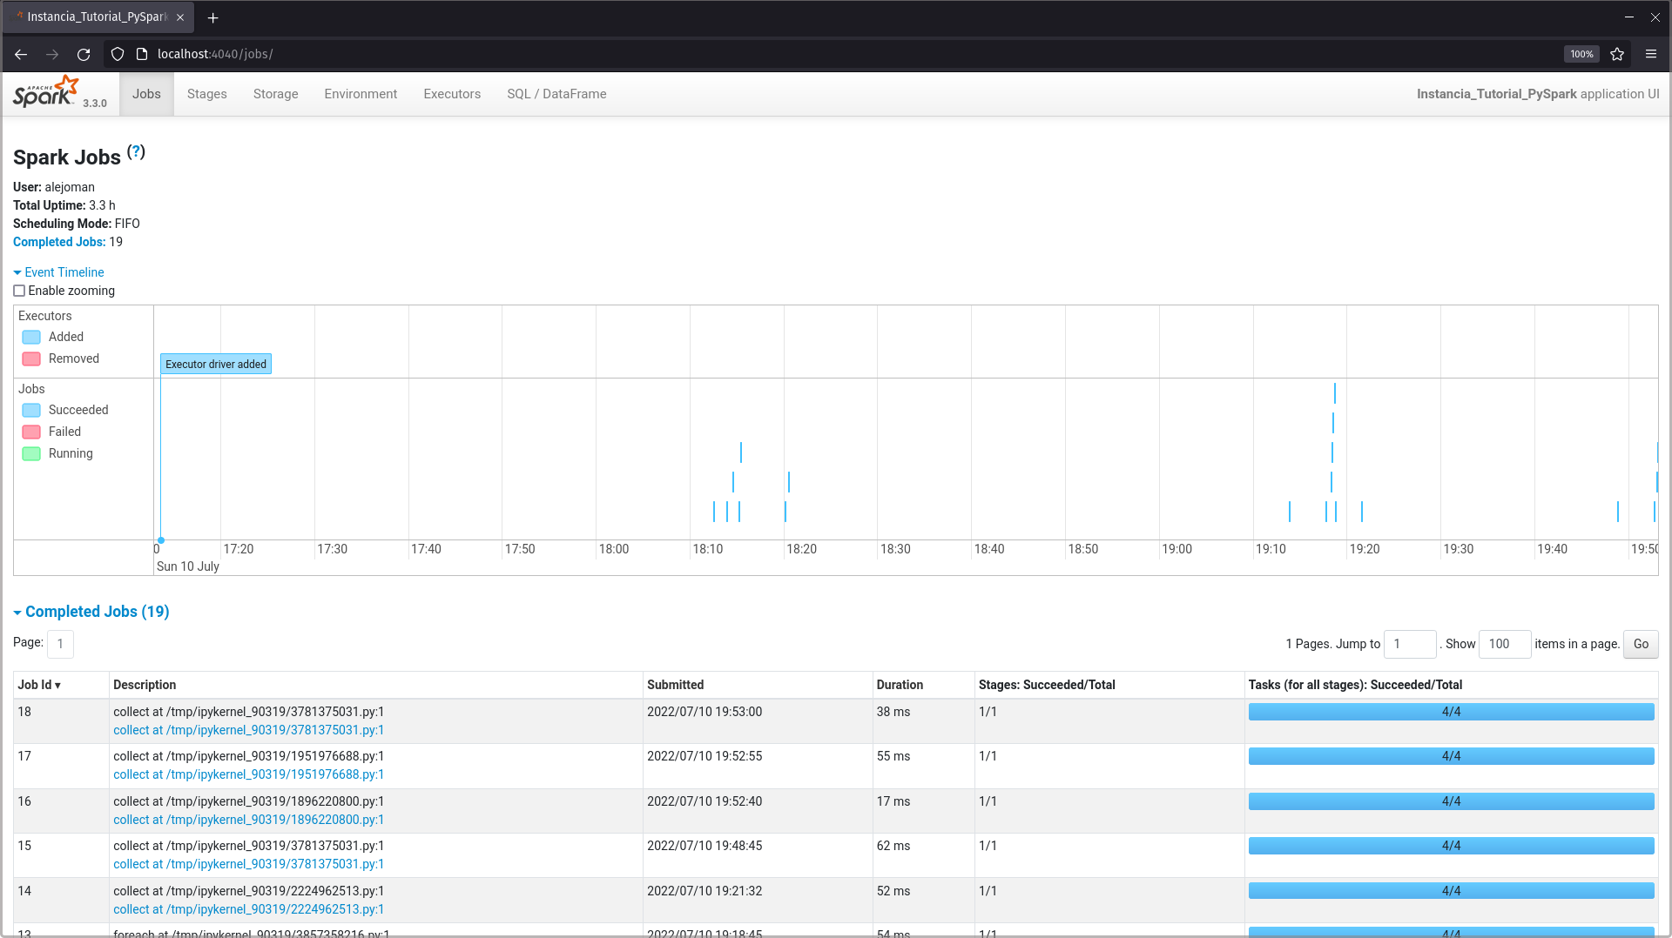Open the shield tracking protection icon
This screenshot has height=938, width=1672.
(118, 54)
